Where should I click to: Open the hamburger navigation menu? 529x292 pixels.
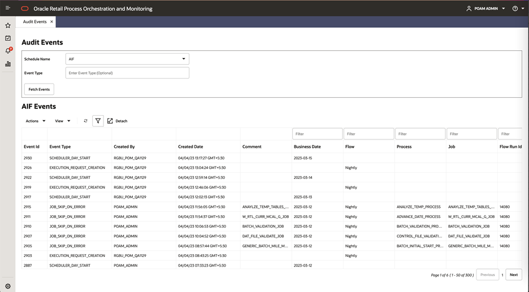pos(8,8)
